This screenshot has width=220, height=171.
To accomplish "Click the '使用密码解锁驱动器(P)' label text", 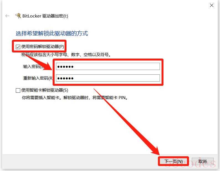I will (43, 47).
